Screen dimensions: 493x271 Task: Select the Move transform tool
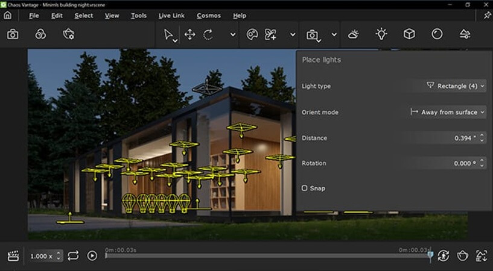point(189,34)
